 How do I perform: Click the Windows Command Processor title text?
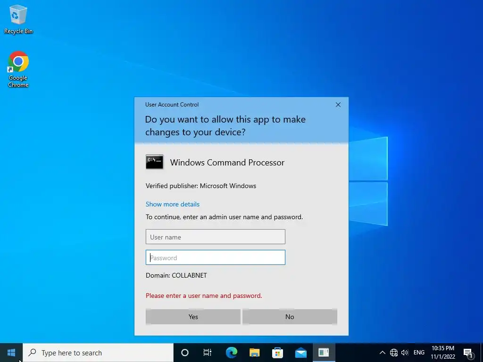(x=227, y=162)
